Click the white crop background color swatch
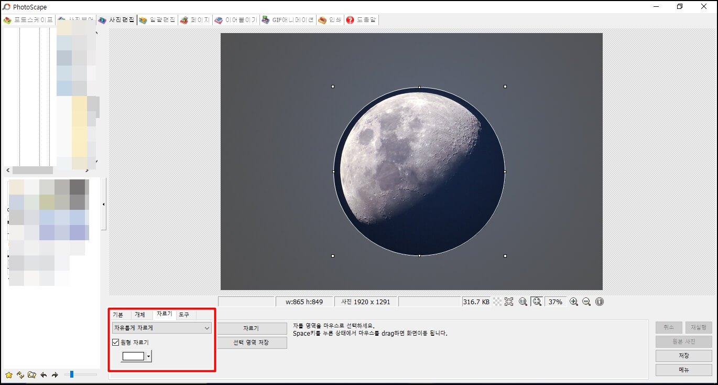The height and width of the screenshot is (385, 718). pos(133,356)
